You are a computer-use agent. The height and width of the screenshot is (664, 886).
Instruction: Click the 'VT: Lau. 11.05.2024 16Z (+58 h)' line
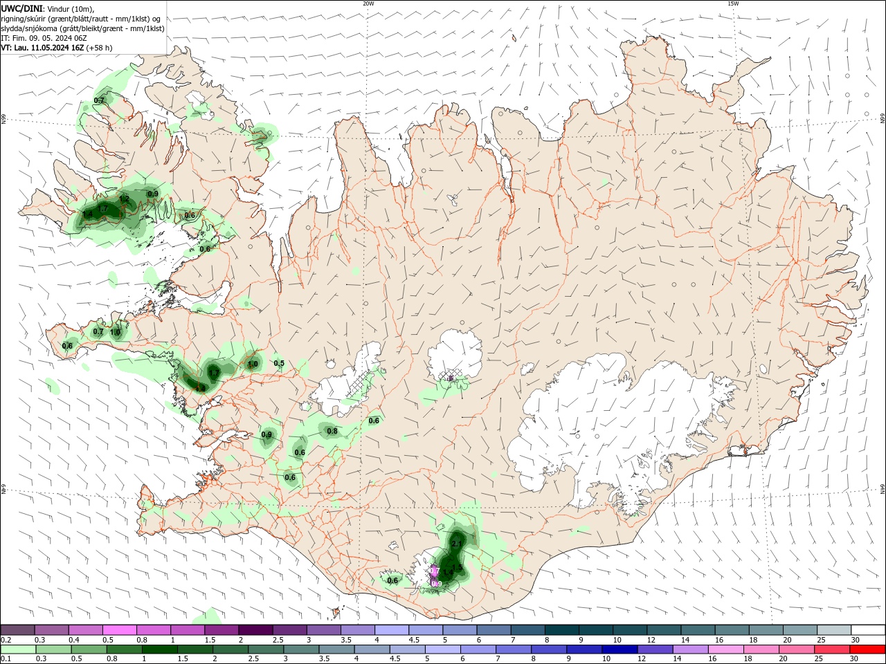(x=57, y=48)
